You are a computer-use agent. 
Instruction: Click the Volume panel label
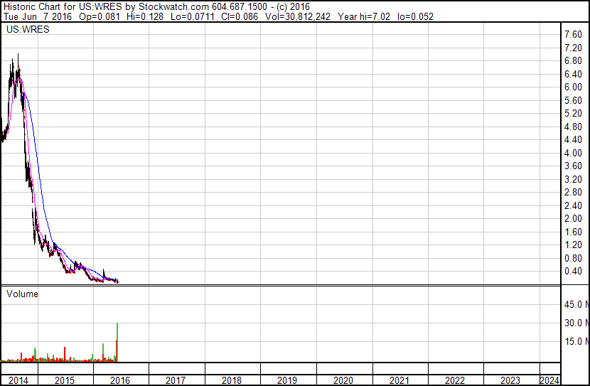[22, 294]
